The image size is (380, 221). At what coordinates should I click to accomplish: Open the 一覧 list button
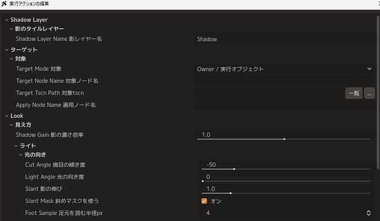pyautogui.click(x=354, y=93)
